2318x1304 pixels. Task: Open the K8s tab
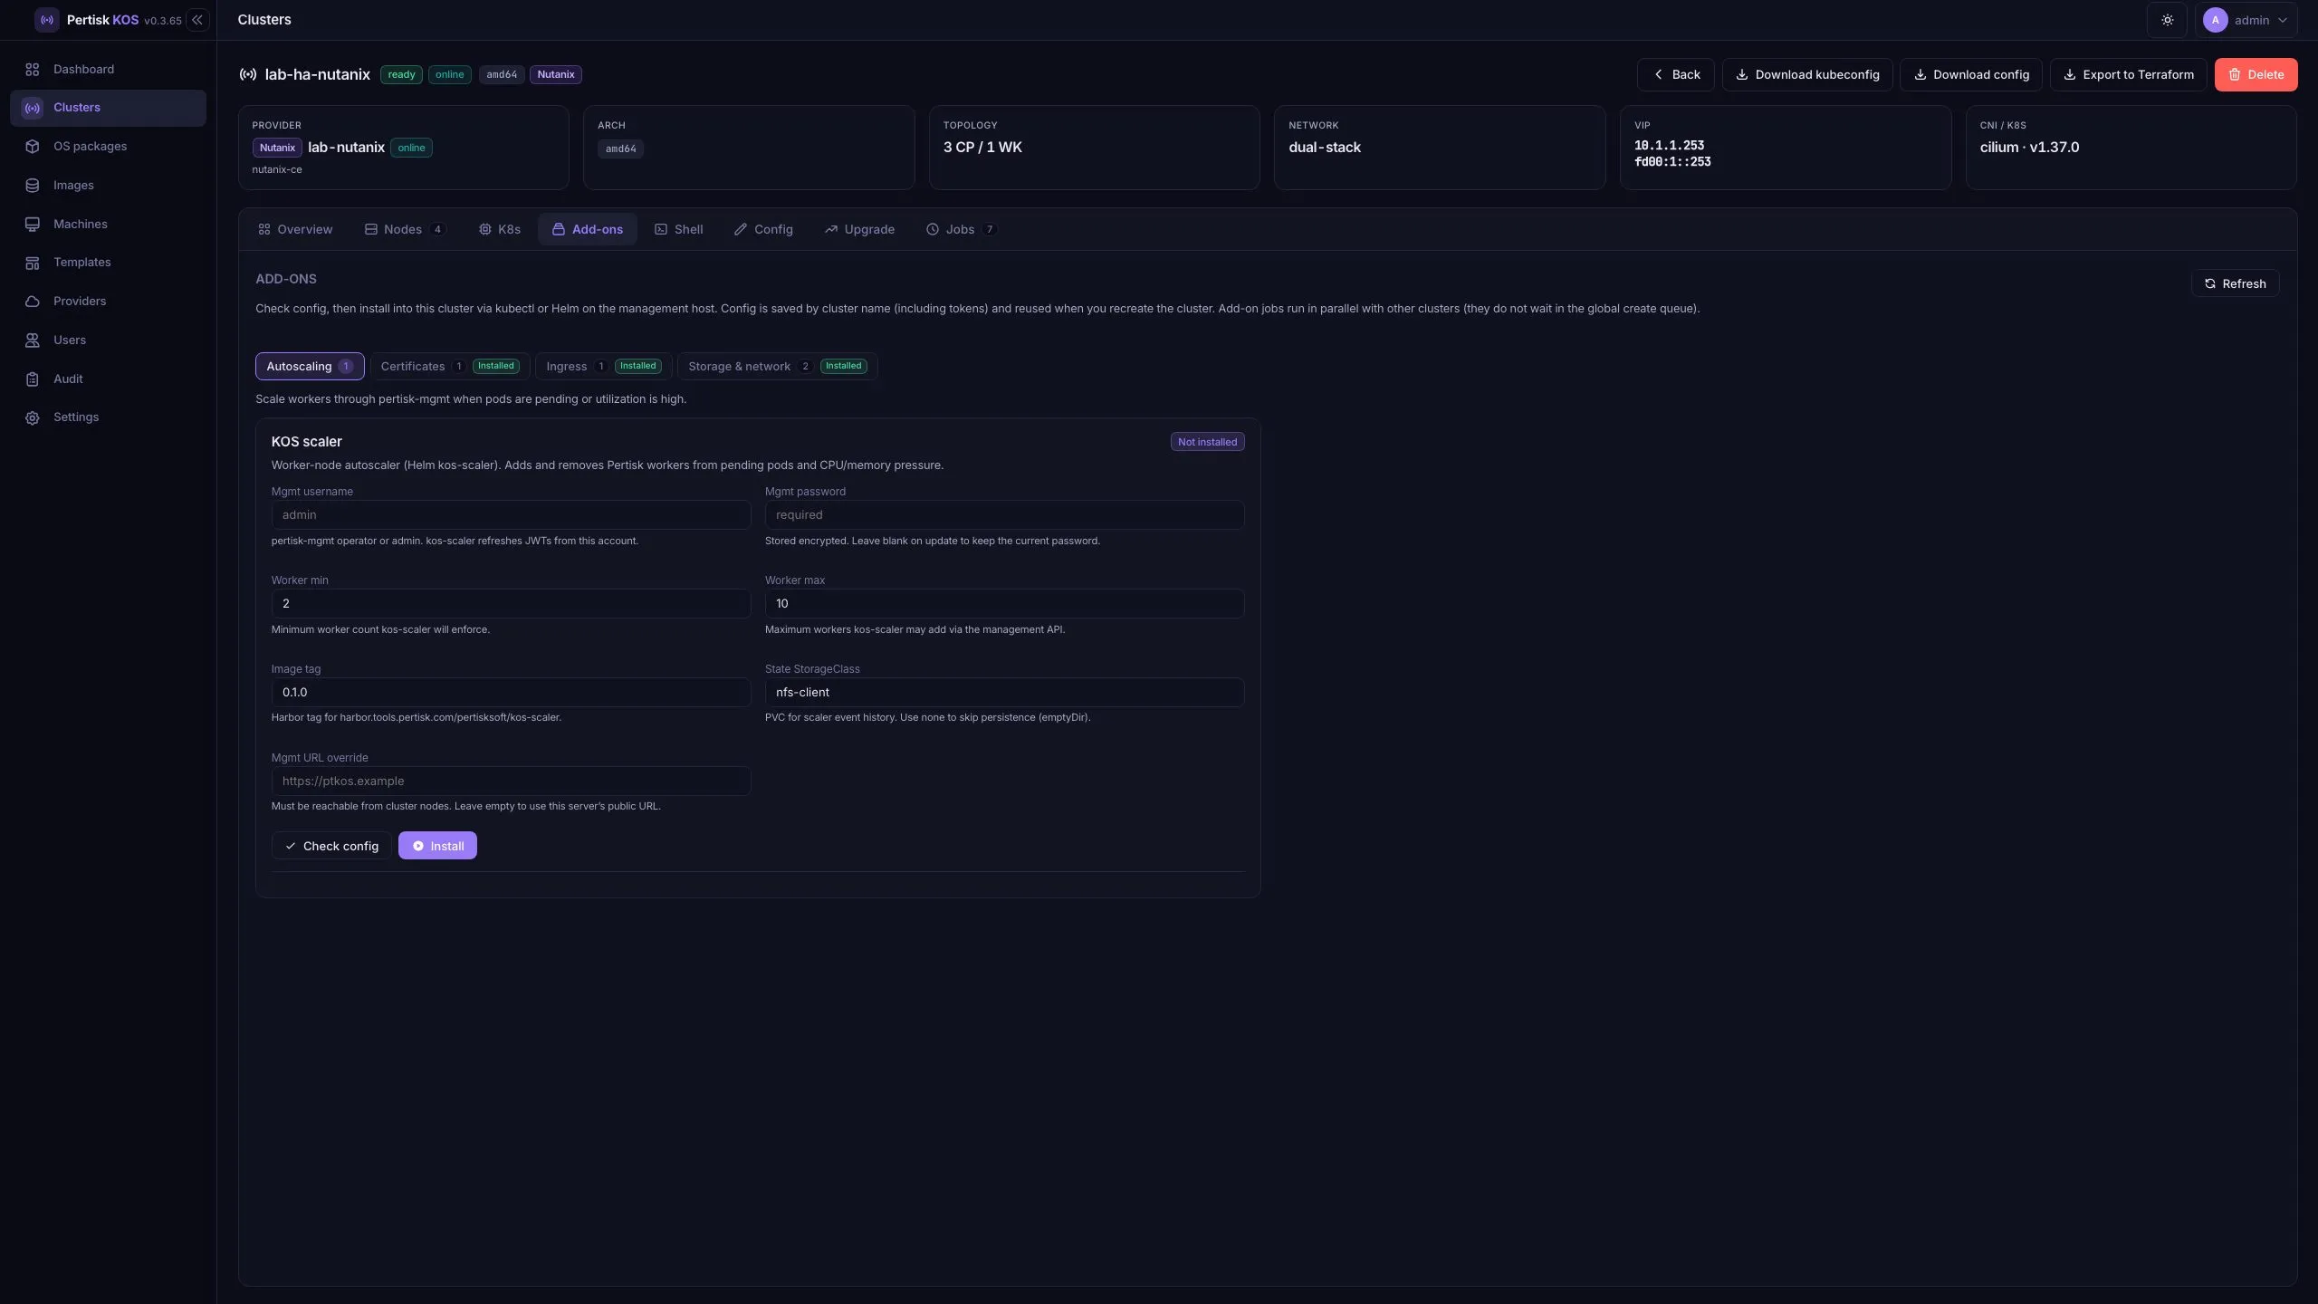500,229
